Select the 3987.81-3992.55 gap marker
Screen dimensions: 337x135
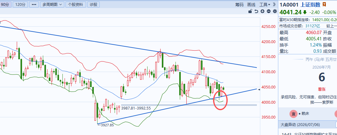(x=136, y=108)
